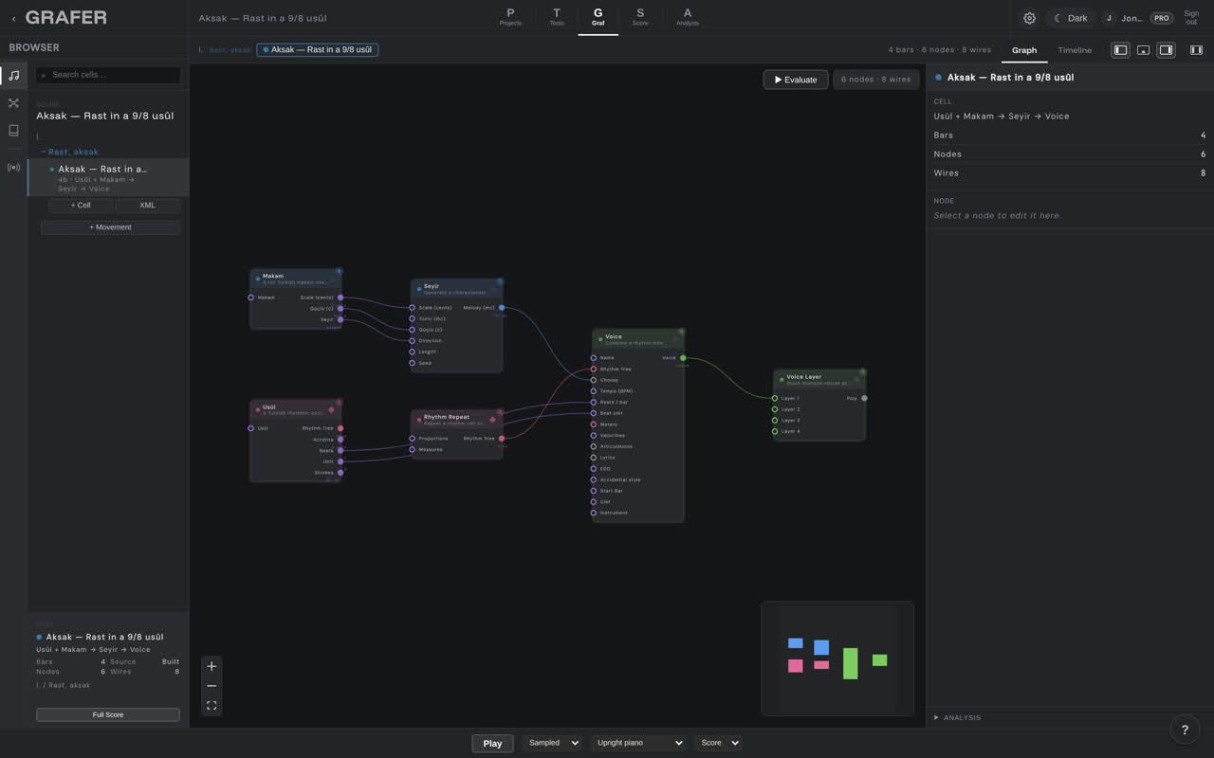Open the Sampled playback mode dropdown
This screenshot has height=758, width=1214.
point(553,743)
